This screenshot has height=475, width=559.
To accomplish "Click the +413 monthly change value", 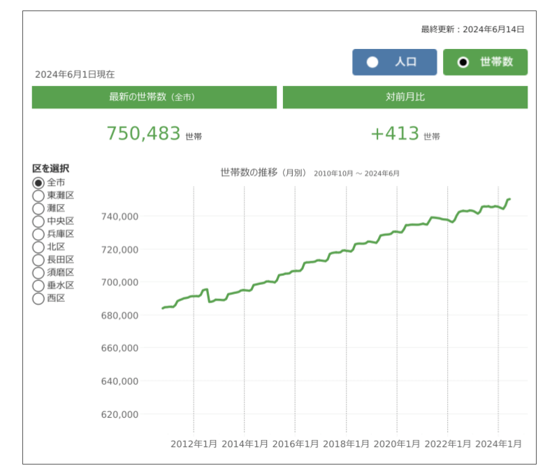I will 395,133.
